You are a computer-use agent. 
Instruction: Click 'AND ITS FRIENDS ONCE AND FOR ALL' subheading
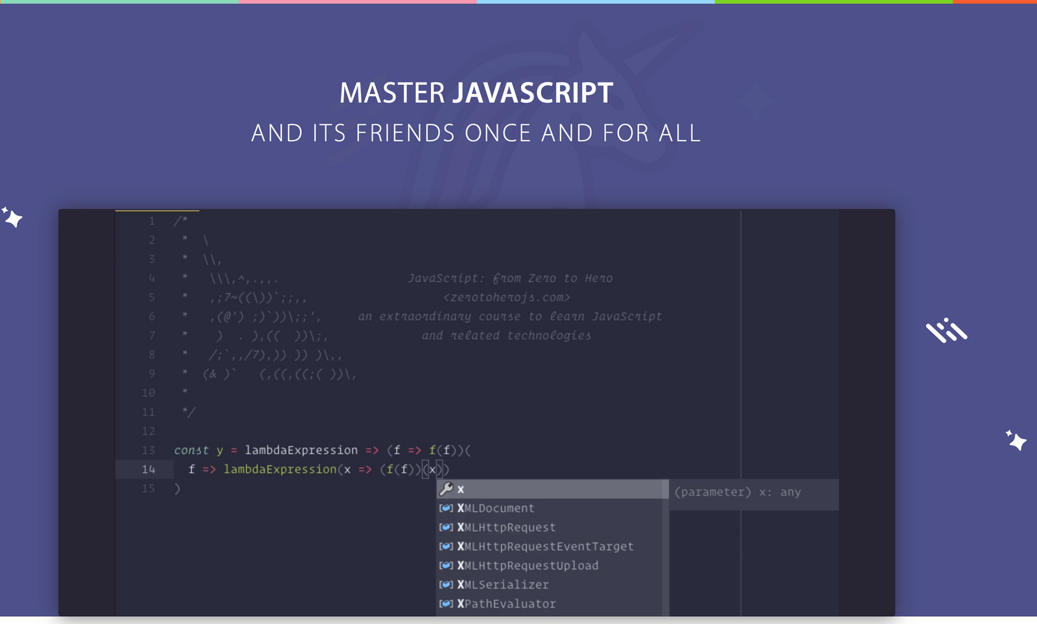[x=476, y=133]
